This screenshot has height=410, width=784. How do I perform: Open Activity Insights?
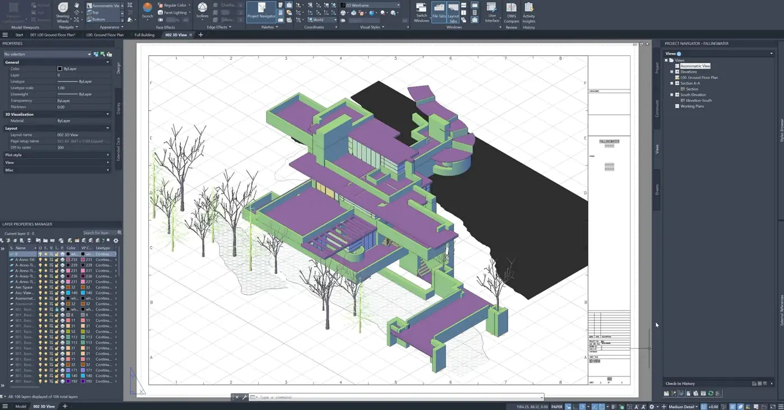[x=529, y=12]
